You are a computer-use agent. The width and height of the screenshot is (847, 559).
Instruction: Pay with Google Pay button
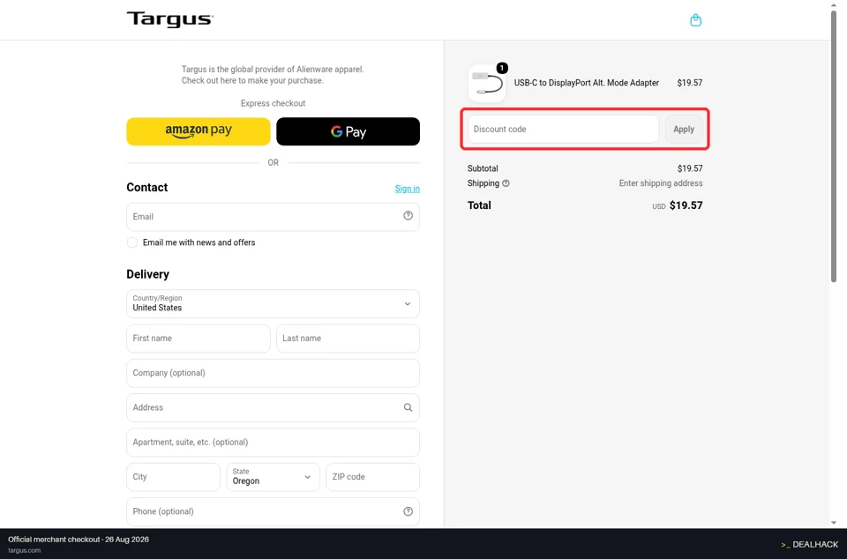348,131
